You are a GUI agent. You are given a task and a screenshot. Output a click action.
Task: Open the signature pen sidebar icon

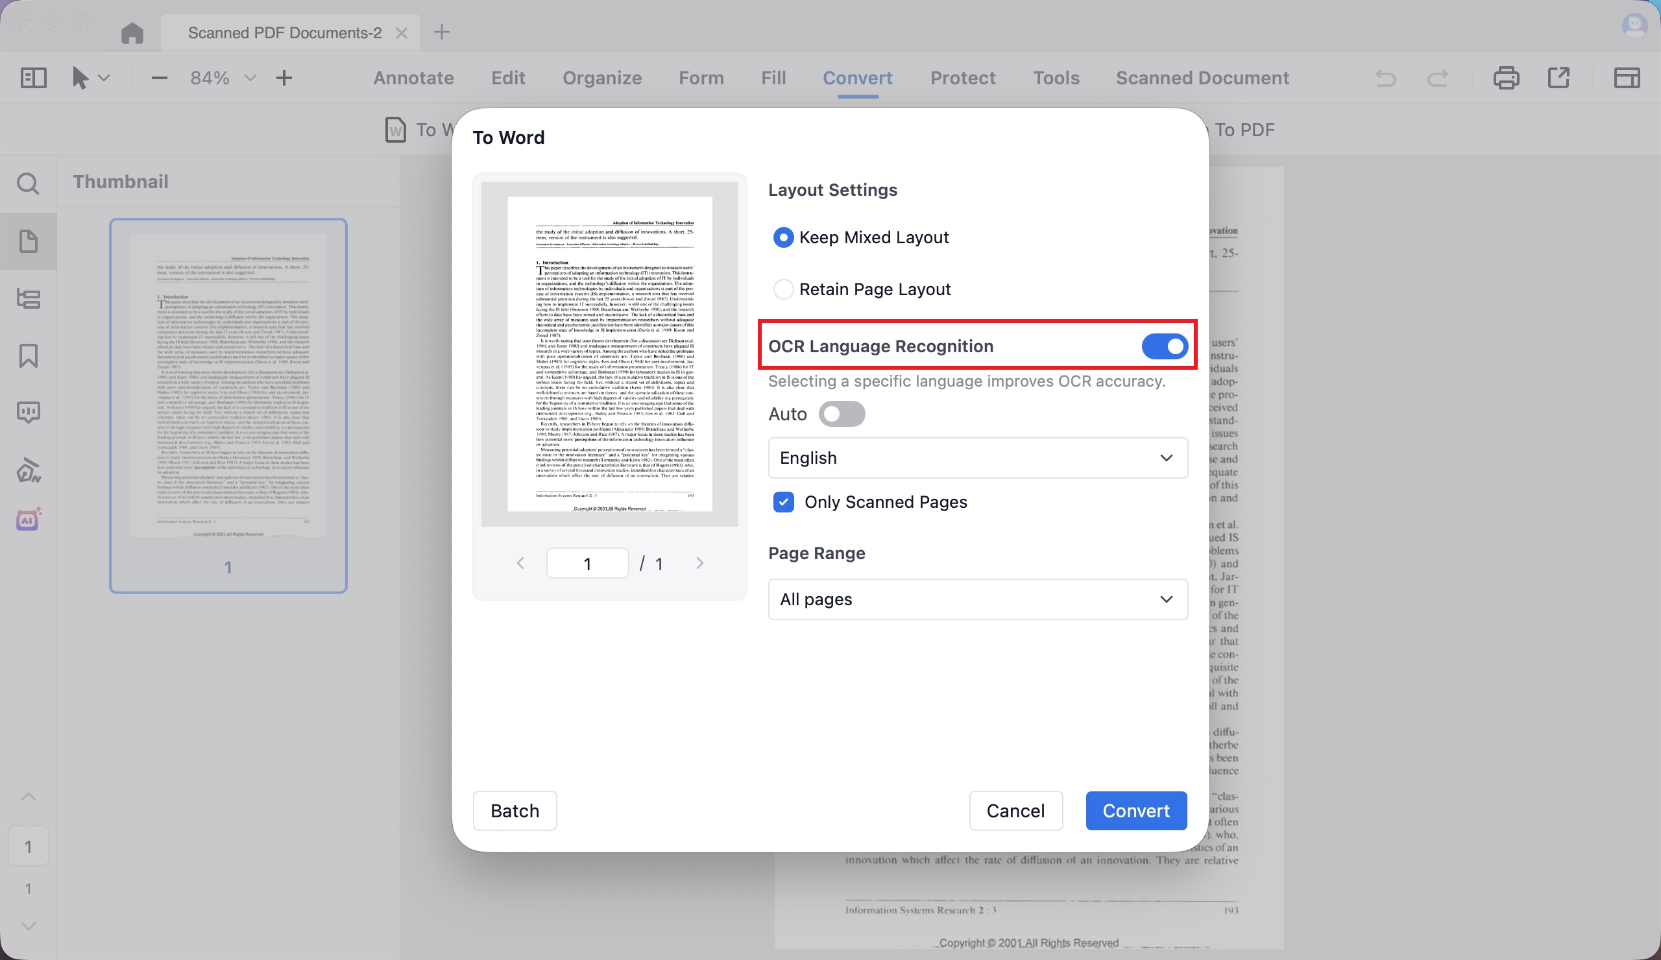(29, 469)
